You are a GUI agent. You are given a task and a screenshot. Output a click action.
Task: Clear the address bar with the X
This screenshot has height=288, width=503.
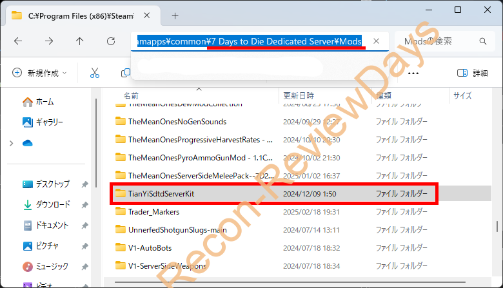[x=377, y=41]
